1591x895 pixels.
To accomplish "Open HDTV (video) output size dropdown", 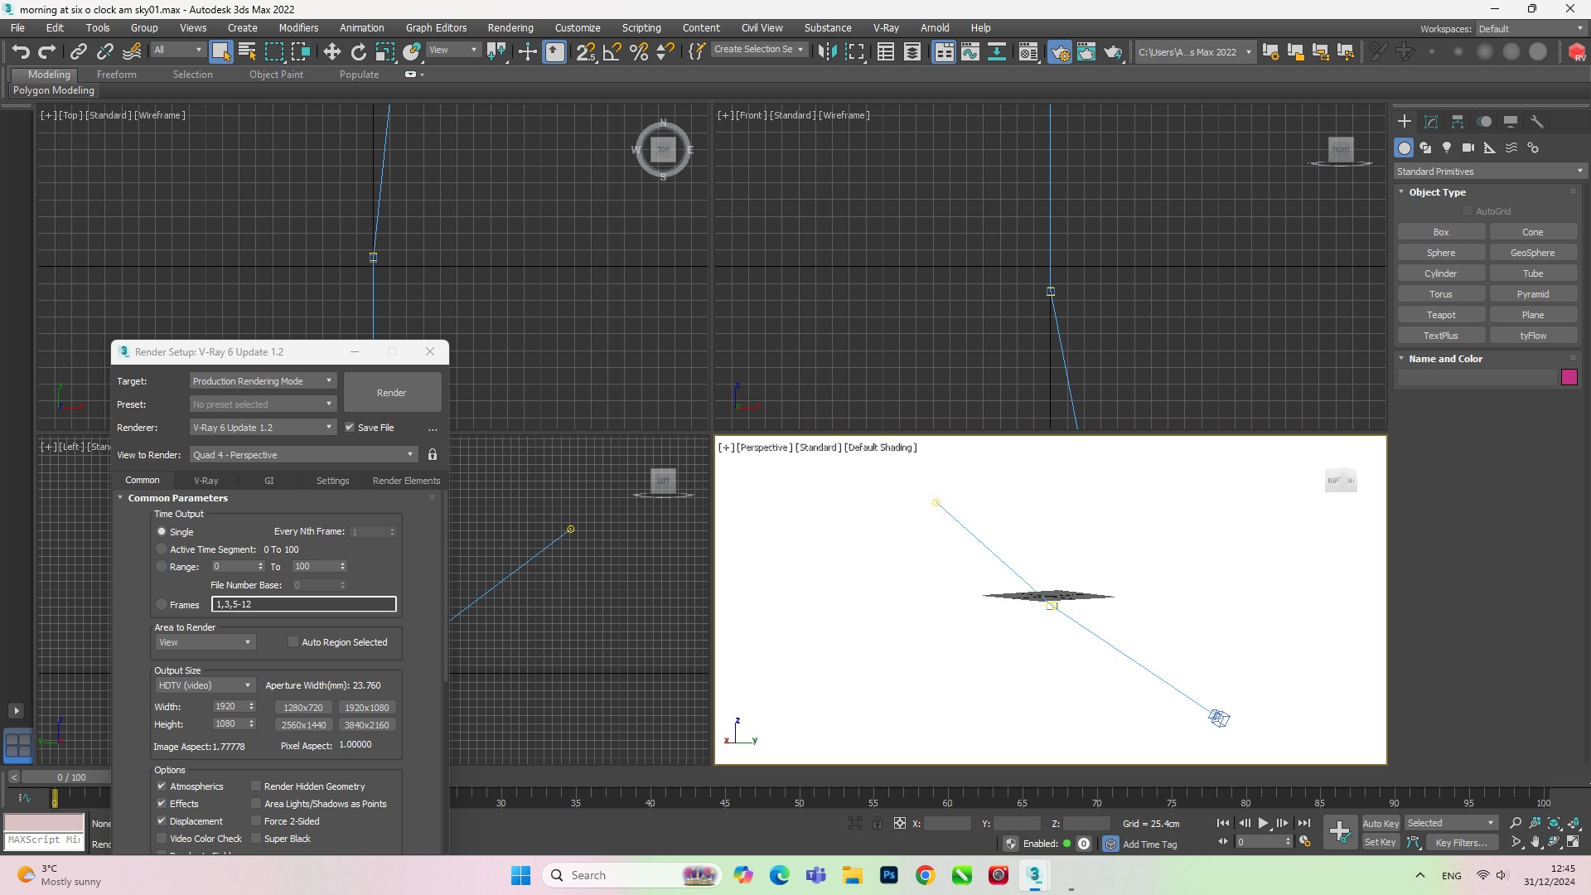I will pyautogui.click(x=205, y=685).
